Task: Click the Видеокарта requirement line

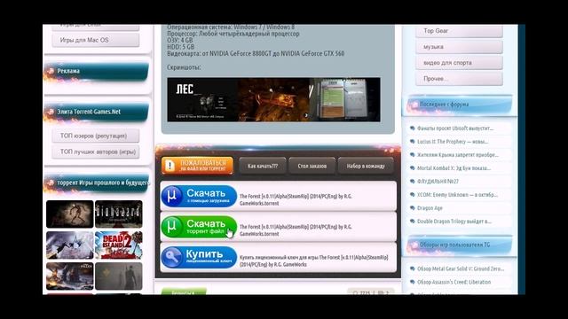Action: click(256, 53)
